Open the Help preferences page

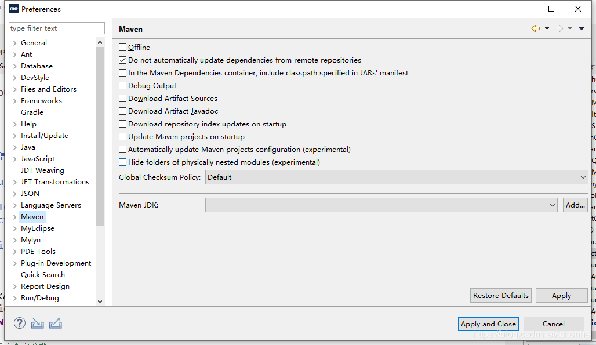(x=28, y=124)
